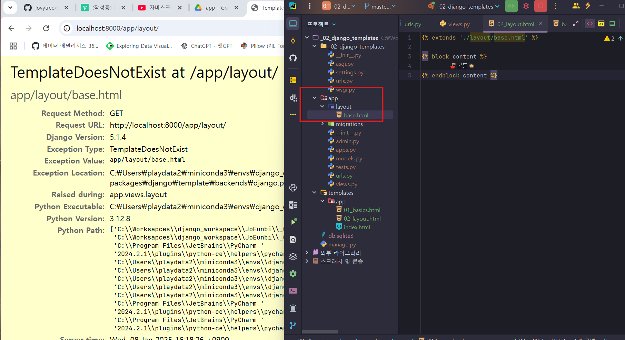Open the Excel-style data sidebar icon
This screenshot has height=340, width=625.
point(293,205)
